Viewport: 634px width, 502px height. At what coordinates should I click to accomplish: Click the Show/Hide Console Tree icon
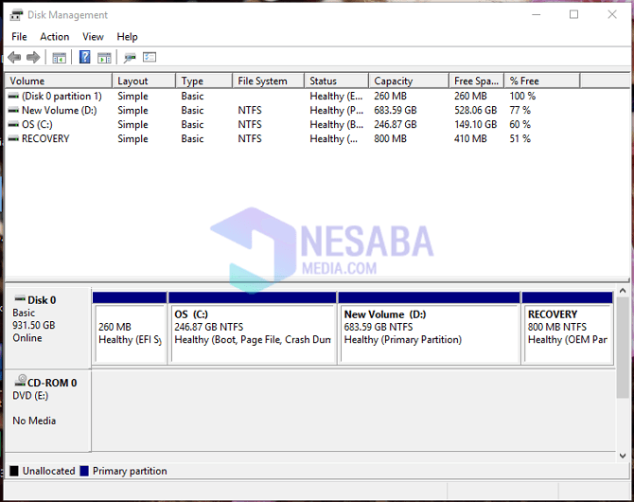pyautogui.click(x=59, y=58)
